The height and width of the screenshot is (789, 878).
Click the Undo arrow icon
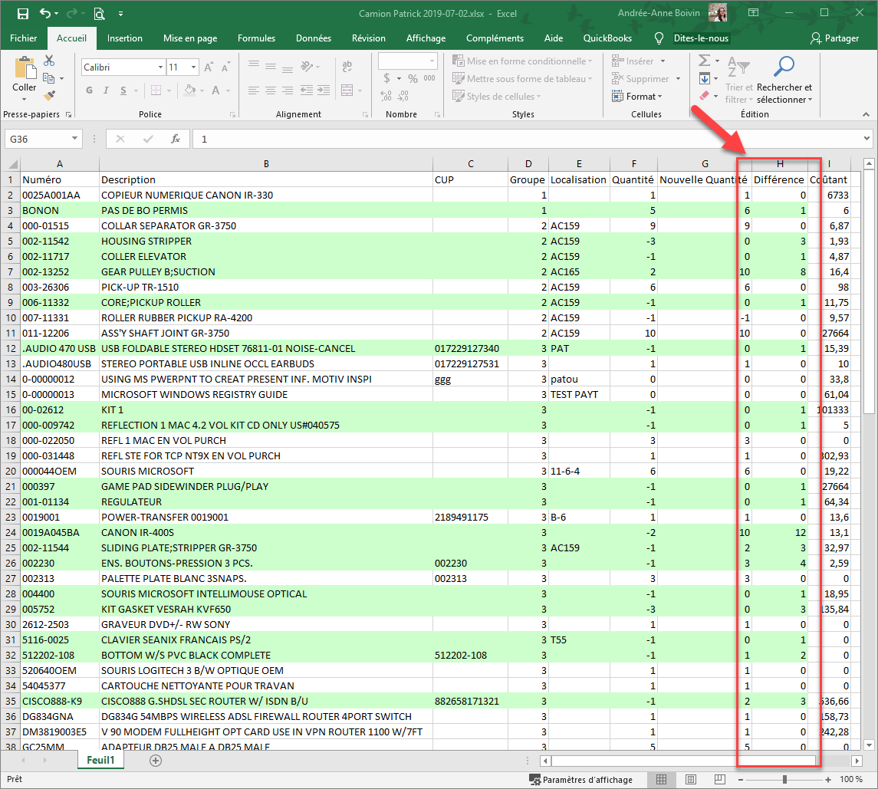click(x=45, y=13)
